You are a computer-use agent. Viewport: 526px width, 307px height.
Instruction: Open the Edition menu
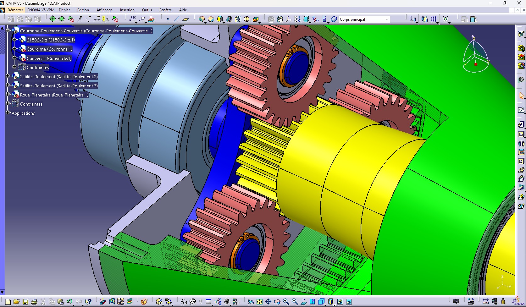pos(83,10)
